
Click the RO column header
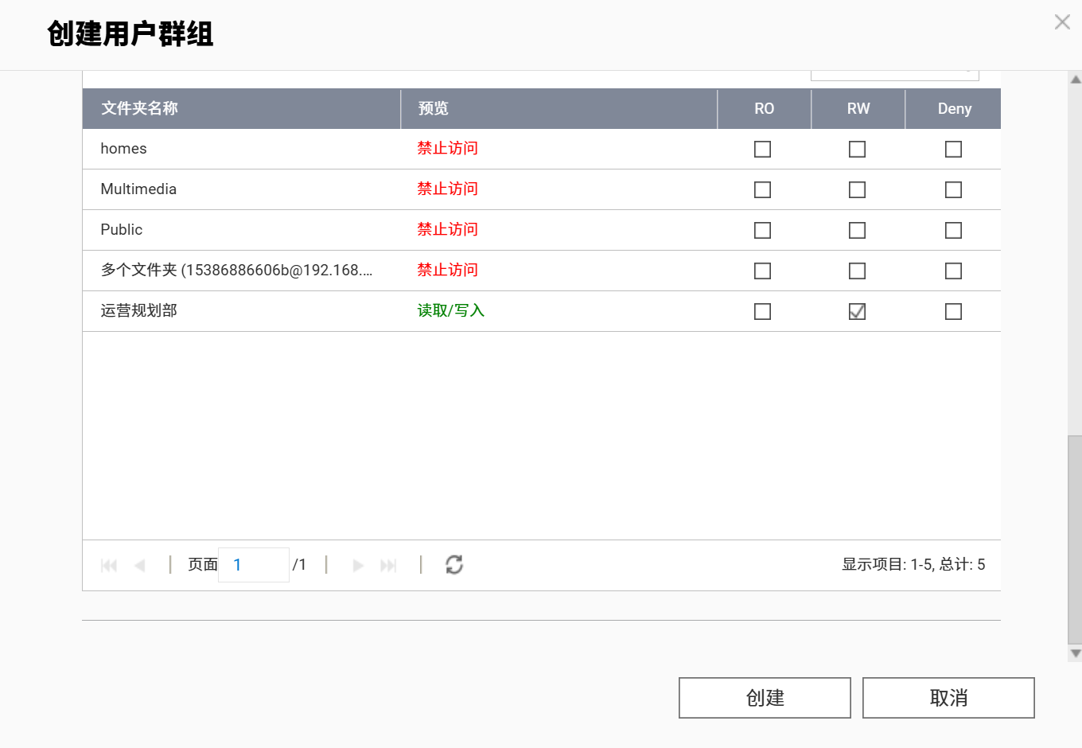[x=764, y=108]
